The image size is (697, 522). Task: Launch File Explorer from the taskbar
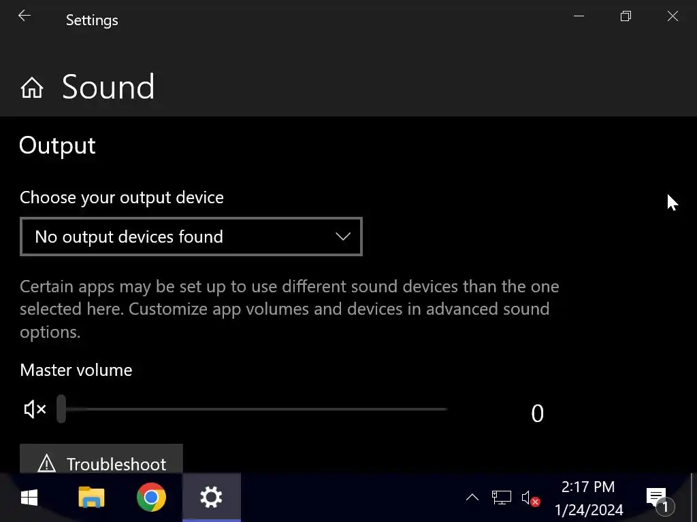91,497
